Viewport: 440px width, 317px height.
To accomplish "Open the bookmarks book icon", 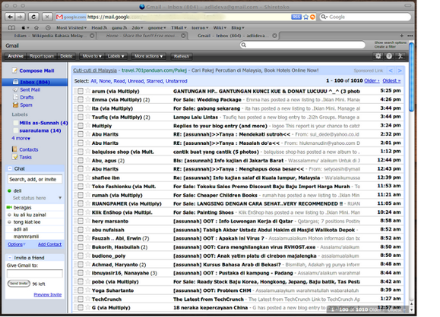I will [11, 28].
